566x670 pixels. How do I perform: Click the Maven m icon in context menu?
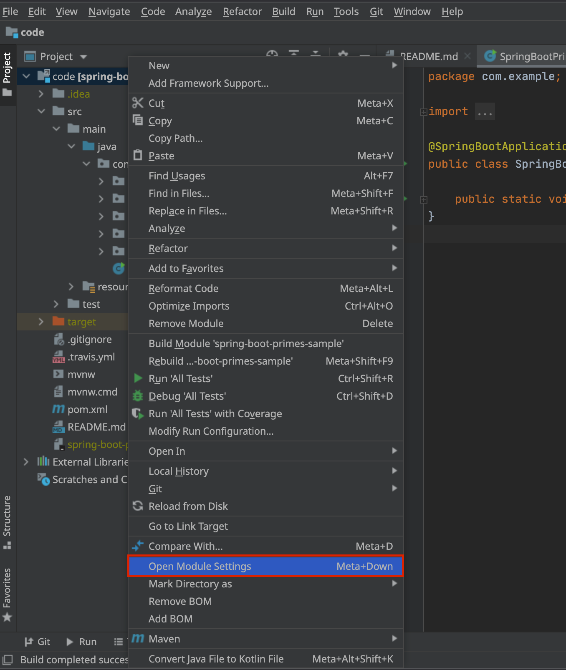138,638
